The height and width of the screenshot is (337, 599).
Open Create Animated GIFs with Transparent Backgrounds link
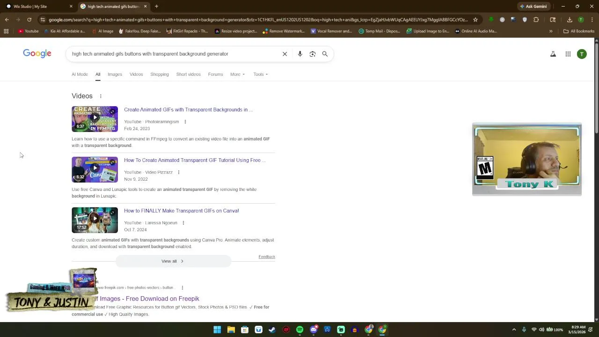pos(188,110)
